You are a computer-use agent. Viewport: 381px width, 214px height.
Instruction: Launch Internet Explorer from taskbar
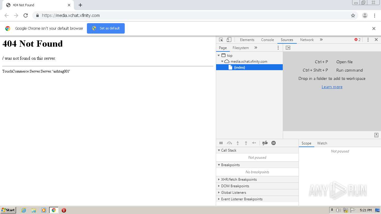24,210
